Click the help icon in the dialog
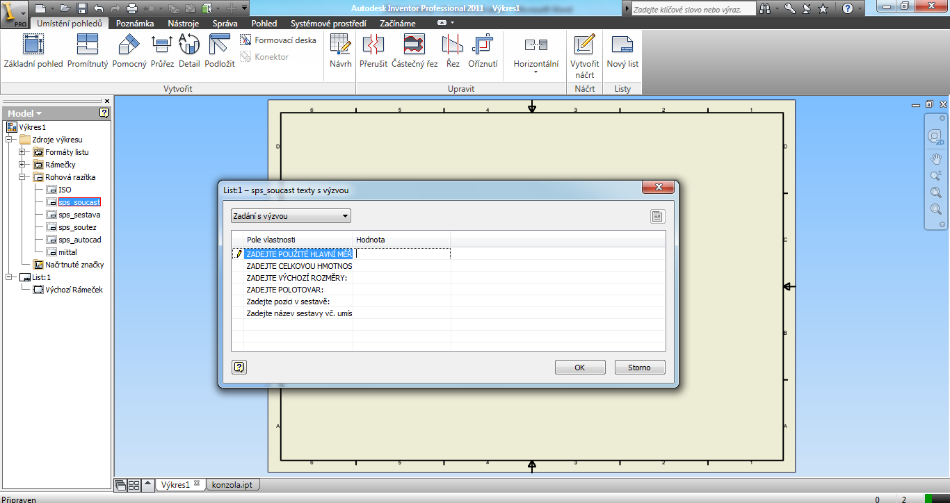Image resolution: width=950 pixels, height=503 pixels. (x=239, y=367)
